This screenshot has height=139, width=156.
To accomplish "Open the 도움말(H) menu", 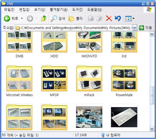I will 94,10.
